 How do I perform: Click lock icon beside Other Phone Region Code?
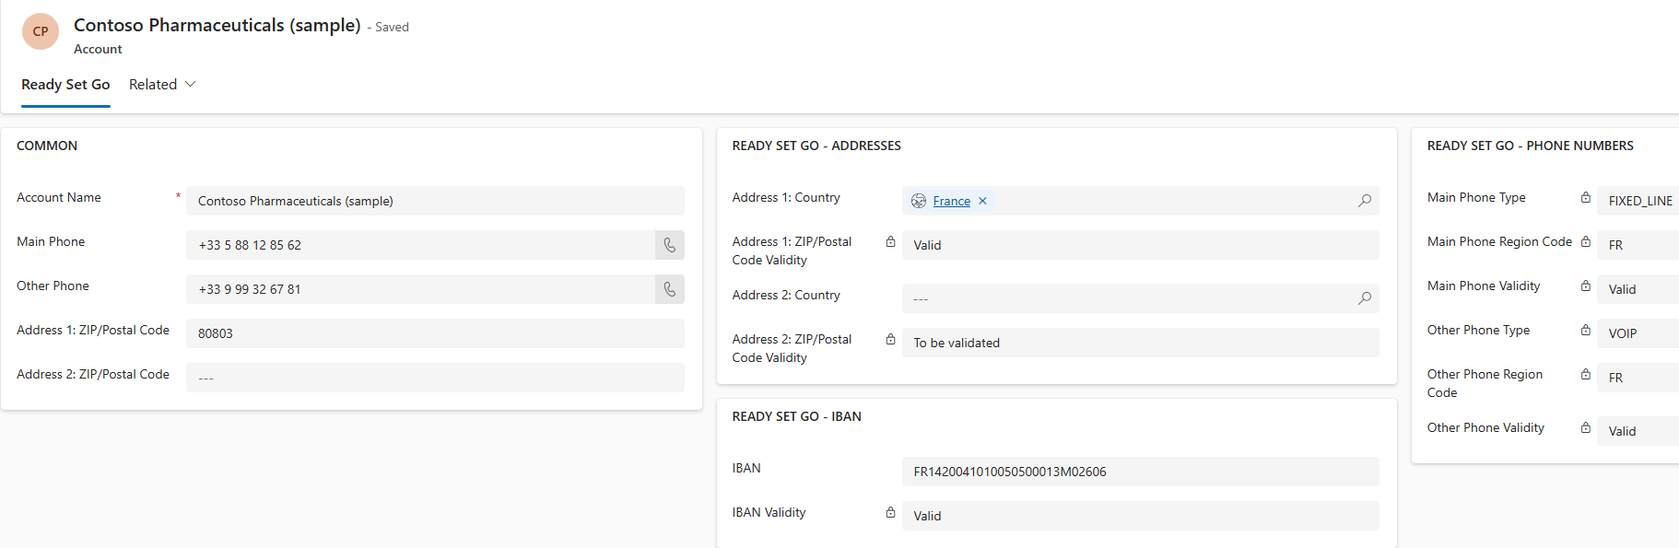pyautogui.click(x=1585, y=374)
